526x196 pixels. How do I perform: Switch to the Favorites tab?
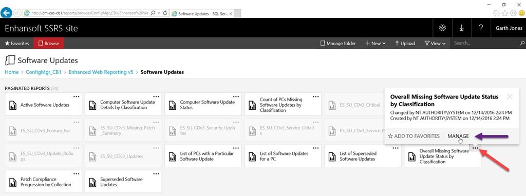point(17,43)
